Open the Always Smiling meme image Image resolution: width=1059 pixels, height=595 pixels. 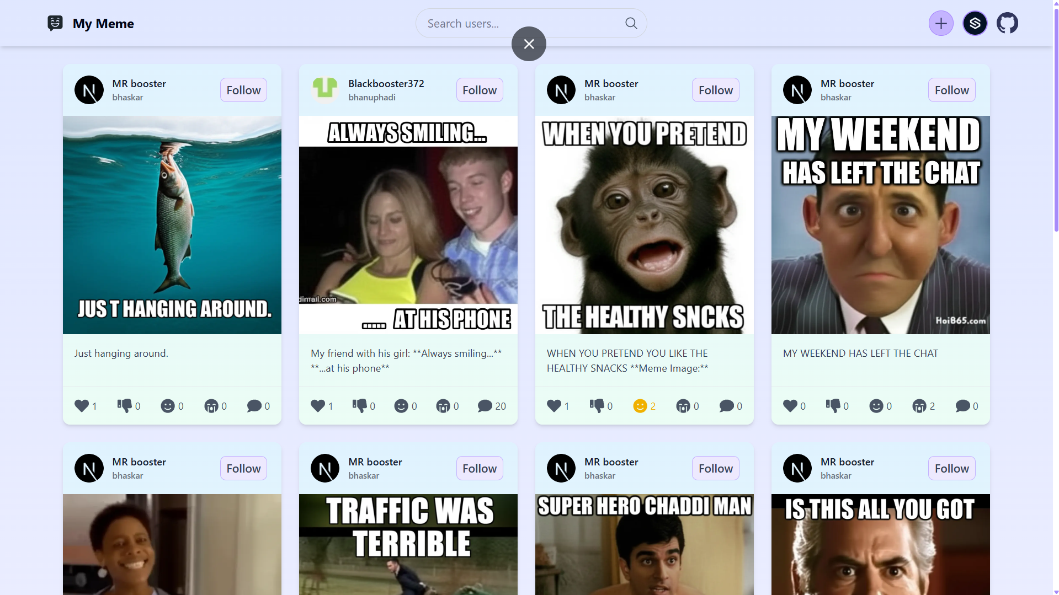pos(408,225)
